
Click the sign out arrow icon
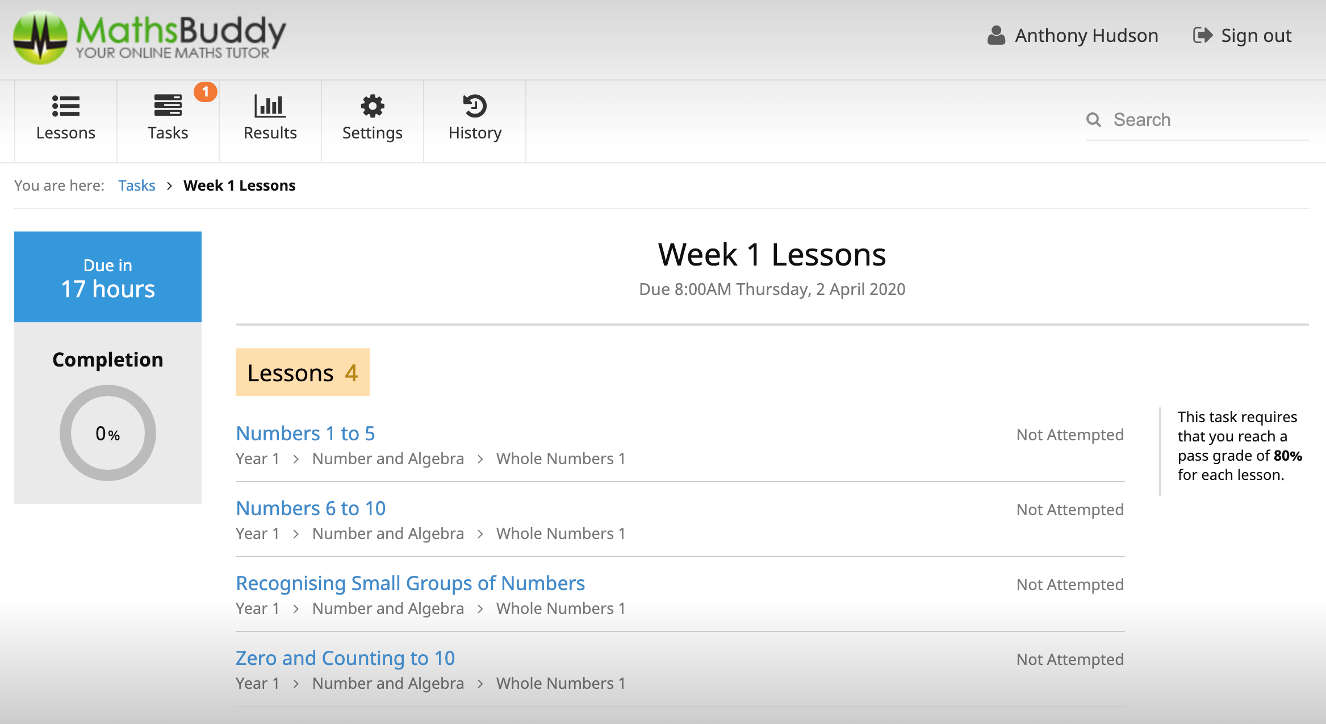pos(1203,35)
